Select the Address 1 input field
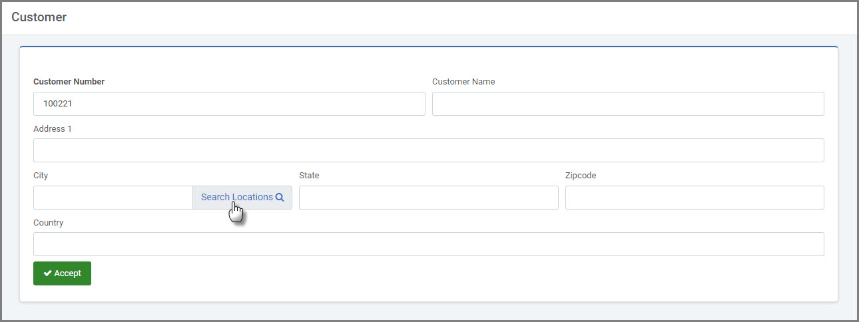This screenshot has height=322, width=859. pyautogui.click(x=429, y=150)
